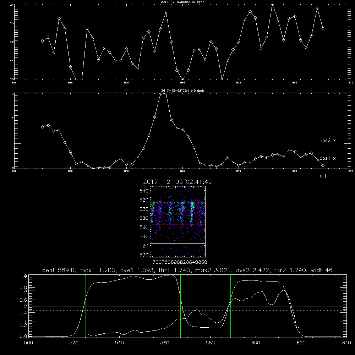Click the 'widt 46' value
The width and height of the screenshot is (355, 355).
click(x=322, y=270)
